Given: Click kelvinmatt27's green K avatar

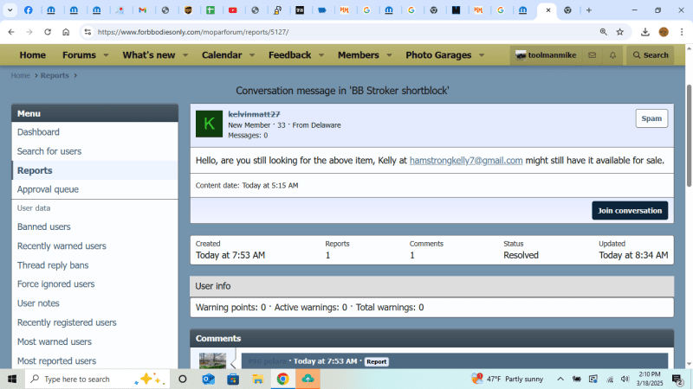Looking at the screenshot, I should point(209,124).
